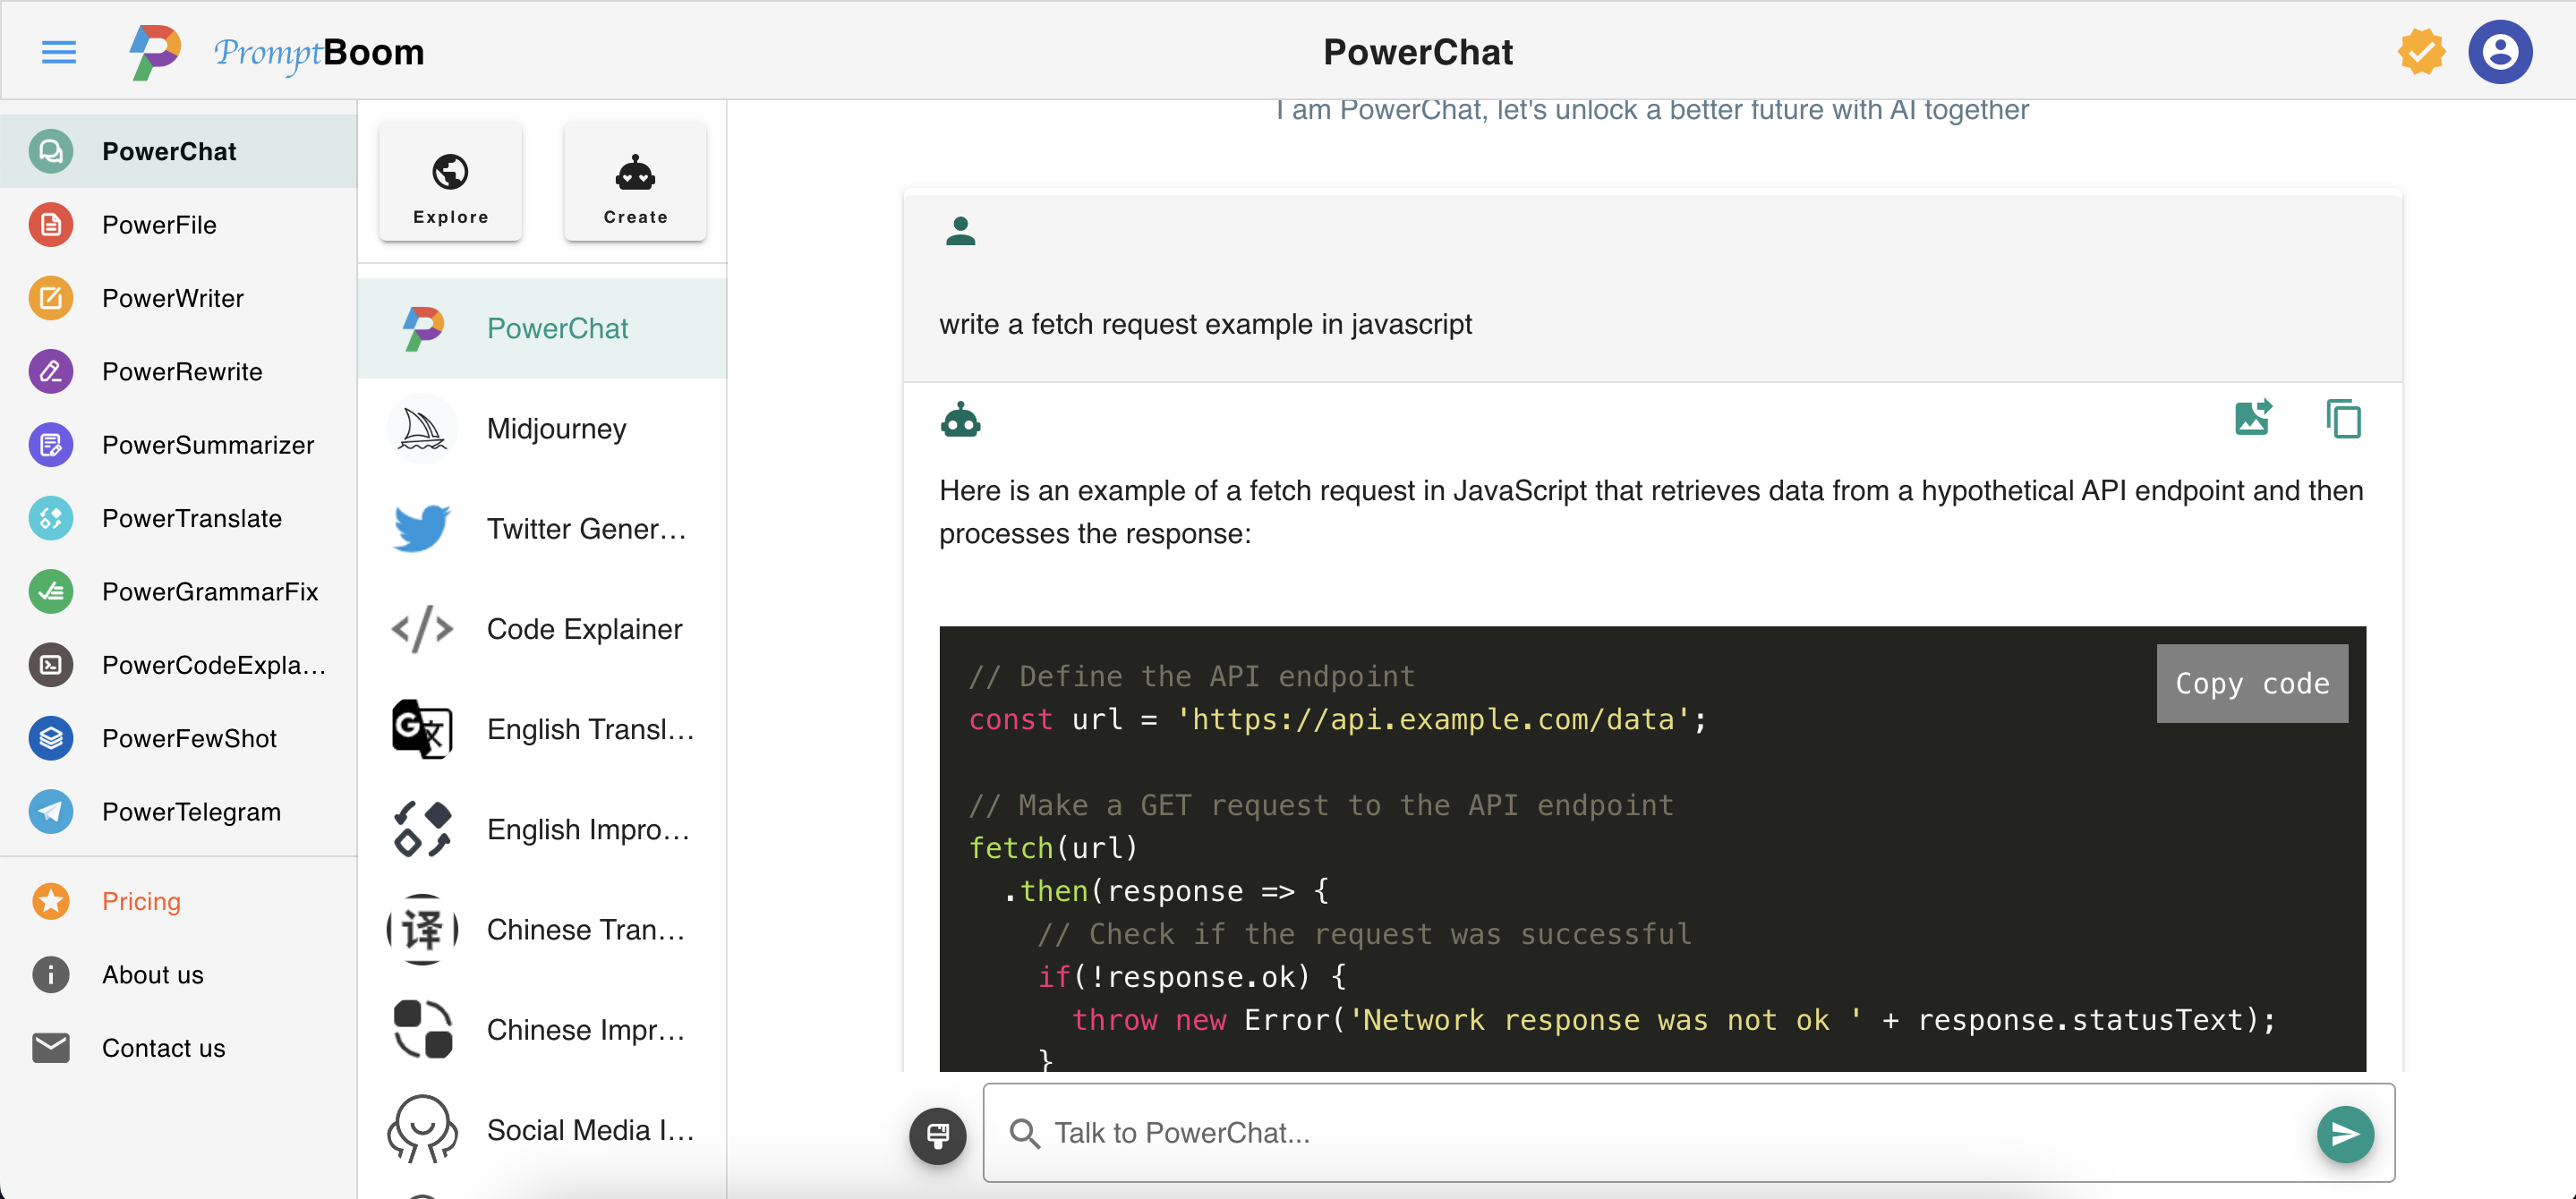Open PowerWriter from the sidebar
Viewport: 2576px width, 1199px height.
172,297
